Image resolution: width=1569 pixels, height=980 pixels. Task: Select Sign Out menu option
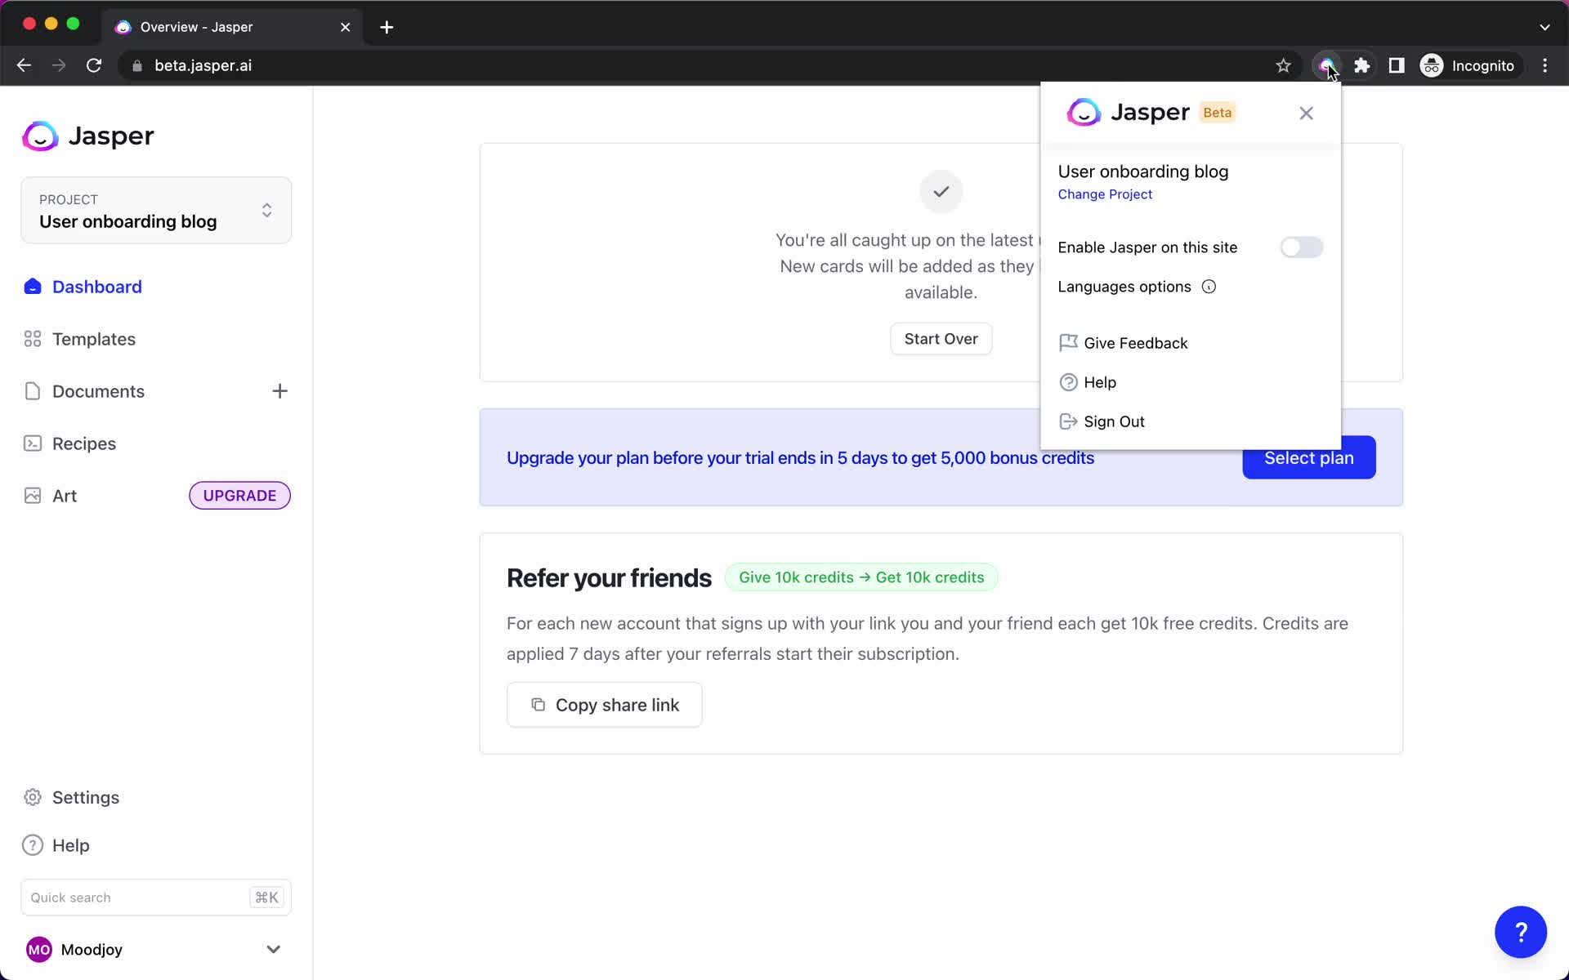click(1114, 421)
